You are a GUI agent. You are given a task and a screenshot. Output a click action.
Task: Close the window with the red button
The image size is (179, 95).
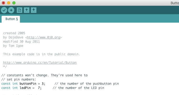tap(3, 3)
